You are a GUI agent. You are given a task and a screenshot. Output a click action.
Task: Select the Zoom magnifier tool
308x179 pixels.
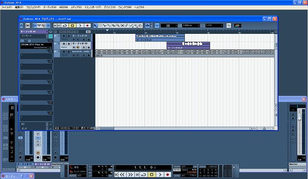(118, 26)
